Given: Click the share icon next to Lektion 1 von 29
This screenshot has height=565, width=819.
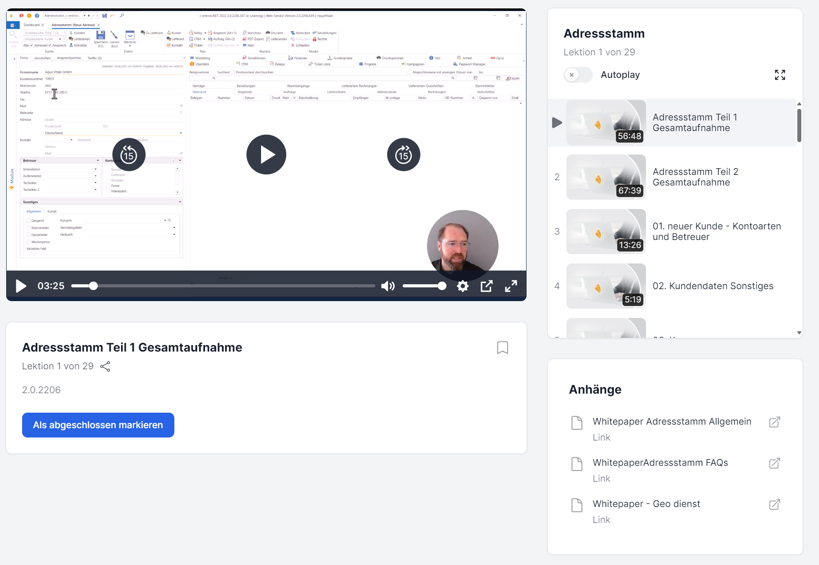Looking at the screenshot, I should 105,367.
